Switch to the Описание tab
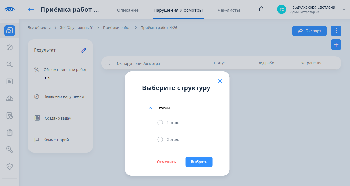The height and width of the screenshot is (186, 350). click(128, 10)
